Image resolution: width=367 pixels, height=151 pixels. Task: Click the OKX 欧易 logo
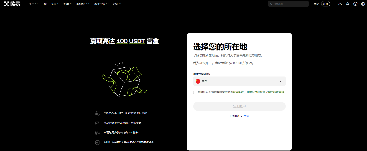[x=12, y=4]
